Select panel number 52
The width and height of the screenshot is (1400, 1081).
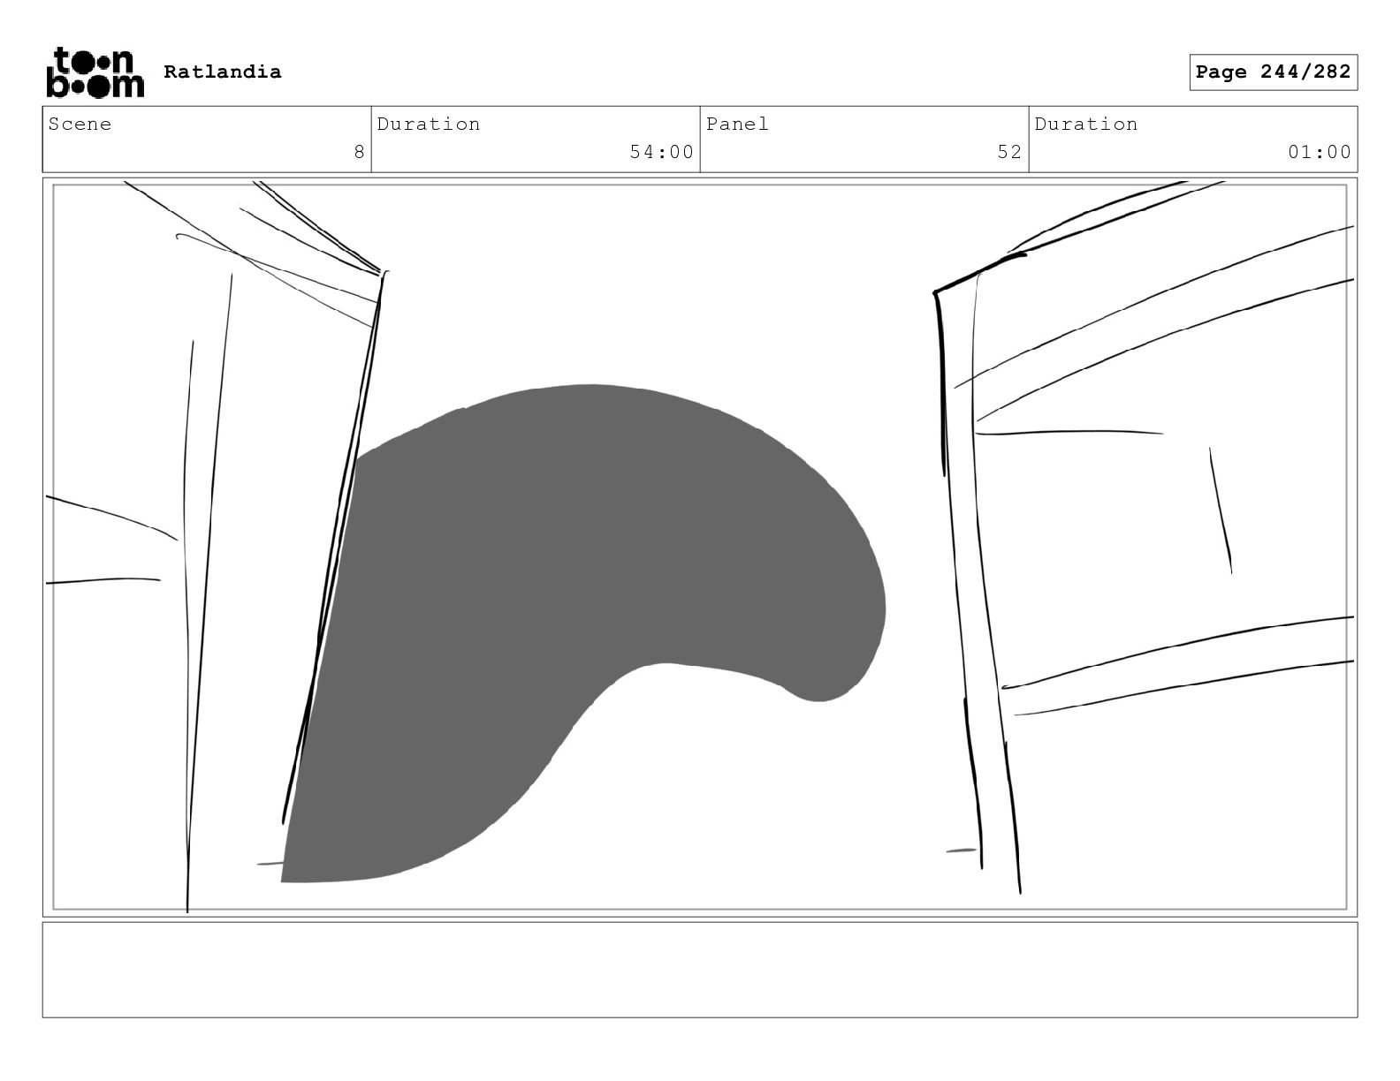(1009, 152)
